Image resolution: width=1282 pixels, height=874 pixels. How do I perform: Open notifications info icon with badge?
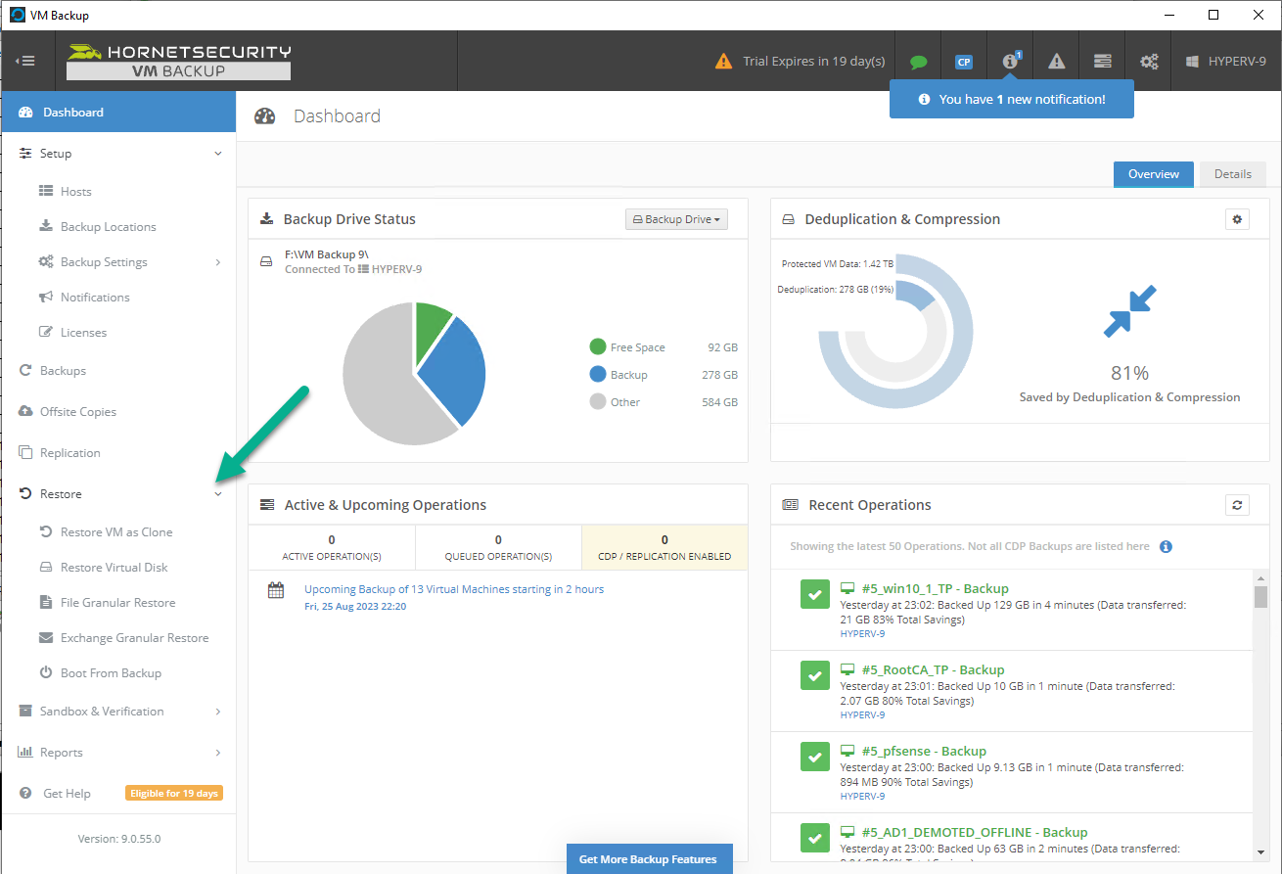click(x=1010, y=61)
